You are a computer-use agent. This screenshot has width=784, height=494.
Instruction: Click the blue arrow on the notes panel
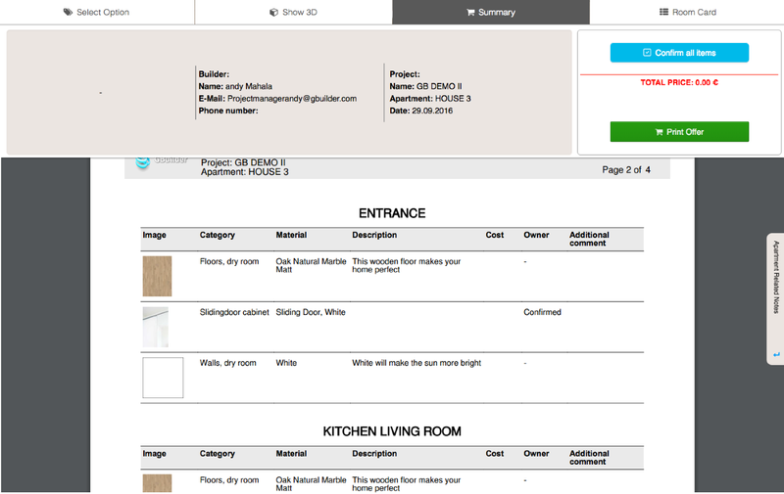pos(776,355)
